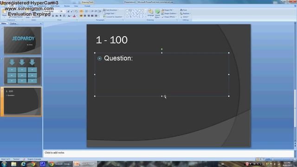Open the Review ribbon tab
Screen dimensions: 297x167
tap(67, 6)
